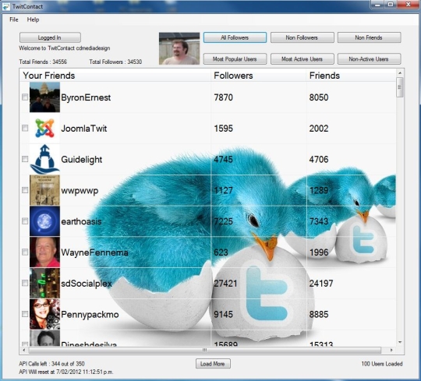The width and height of the screenshot is (421, 381).
Task: Select the ByronErnest username
Action: (86, 97)
